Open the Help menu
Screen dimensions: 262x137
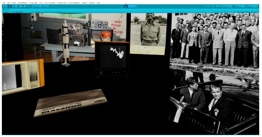tap(98, 3)
